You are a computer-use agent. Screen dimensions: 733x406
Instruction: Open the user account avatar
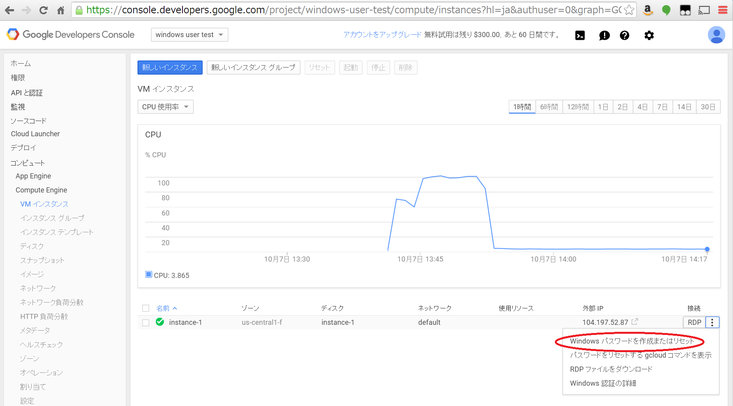pos(716,35)
